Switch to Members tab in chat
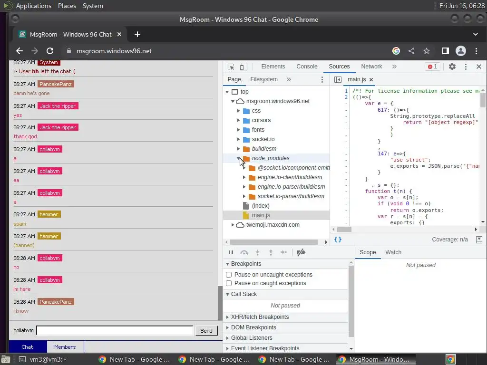 click(x=65, y=347)
